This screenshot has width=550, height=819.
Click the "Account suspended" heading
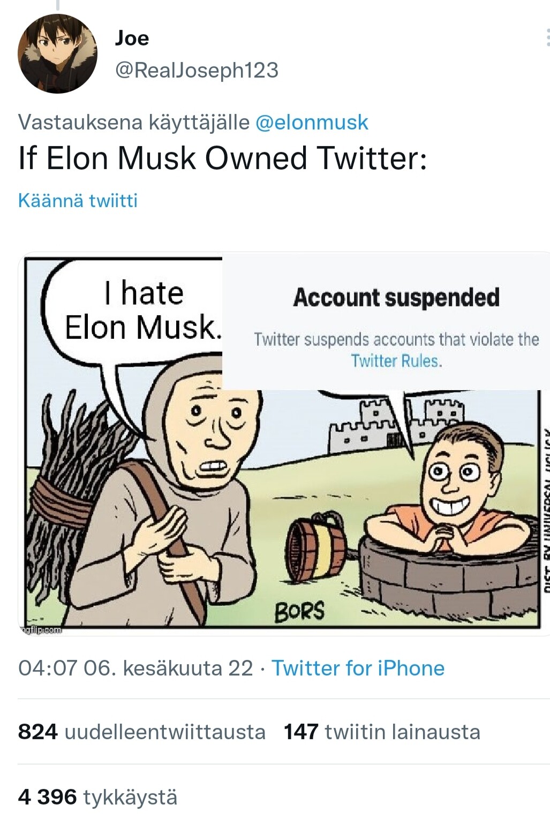point(396,298)
